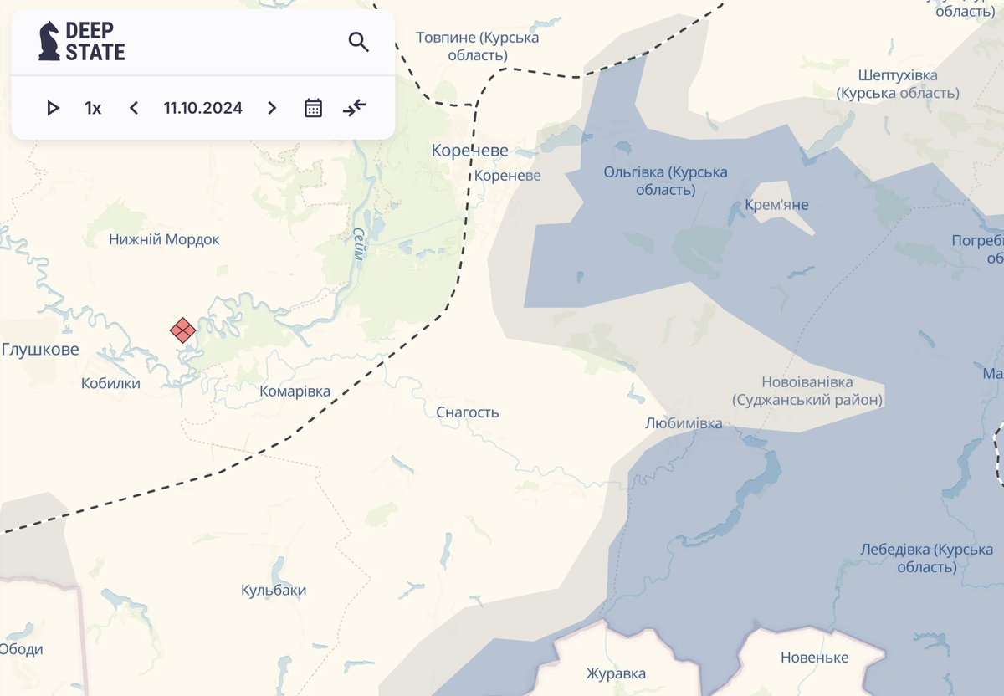Click the Кульбаки village label
Screen dimensions: 1004x696
point(273,591)
